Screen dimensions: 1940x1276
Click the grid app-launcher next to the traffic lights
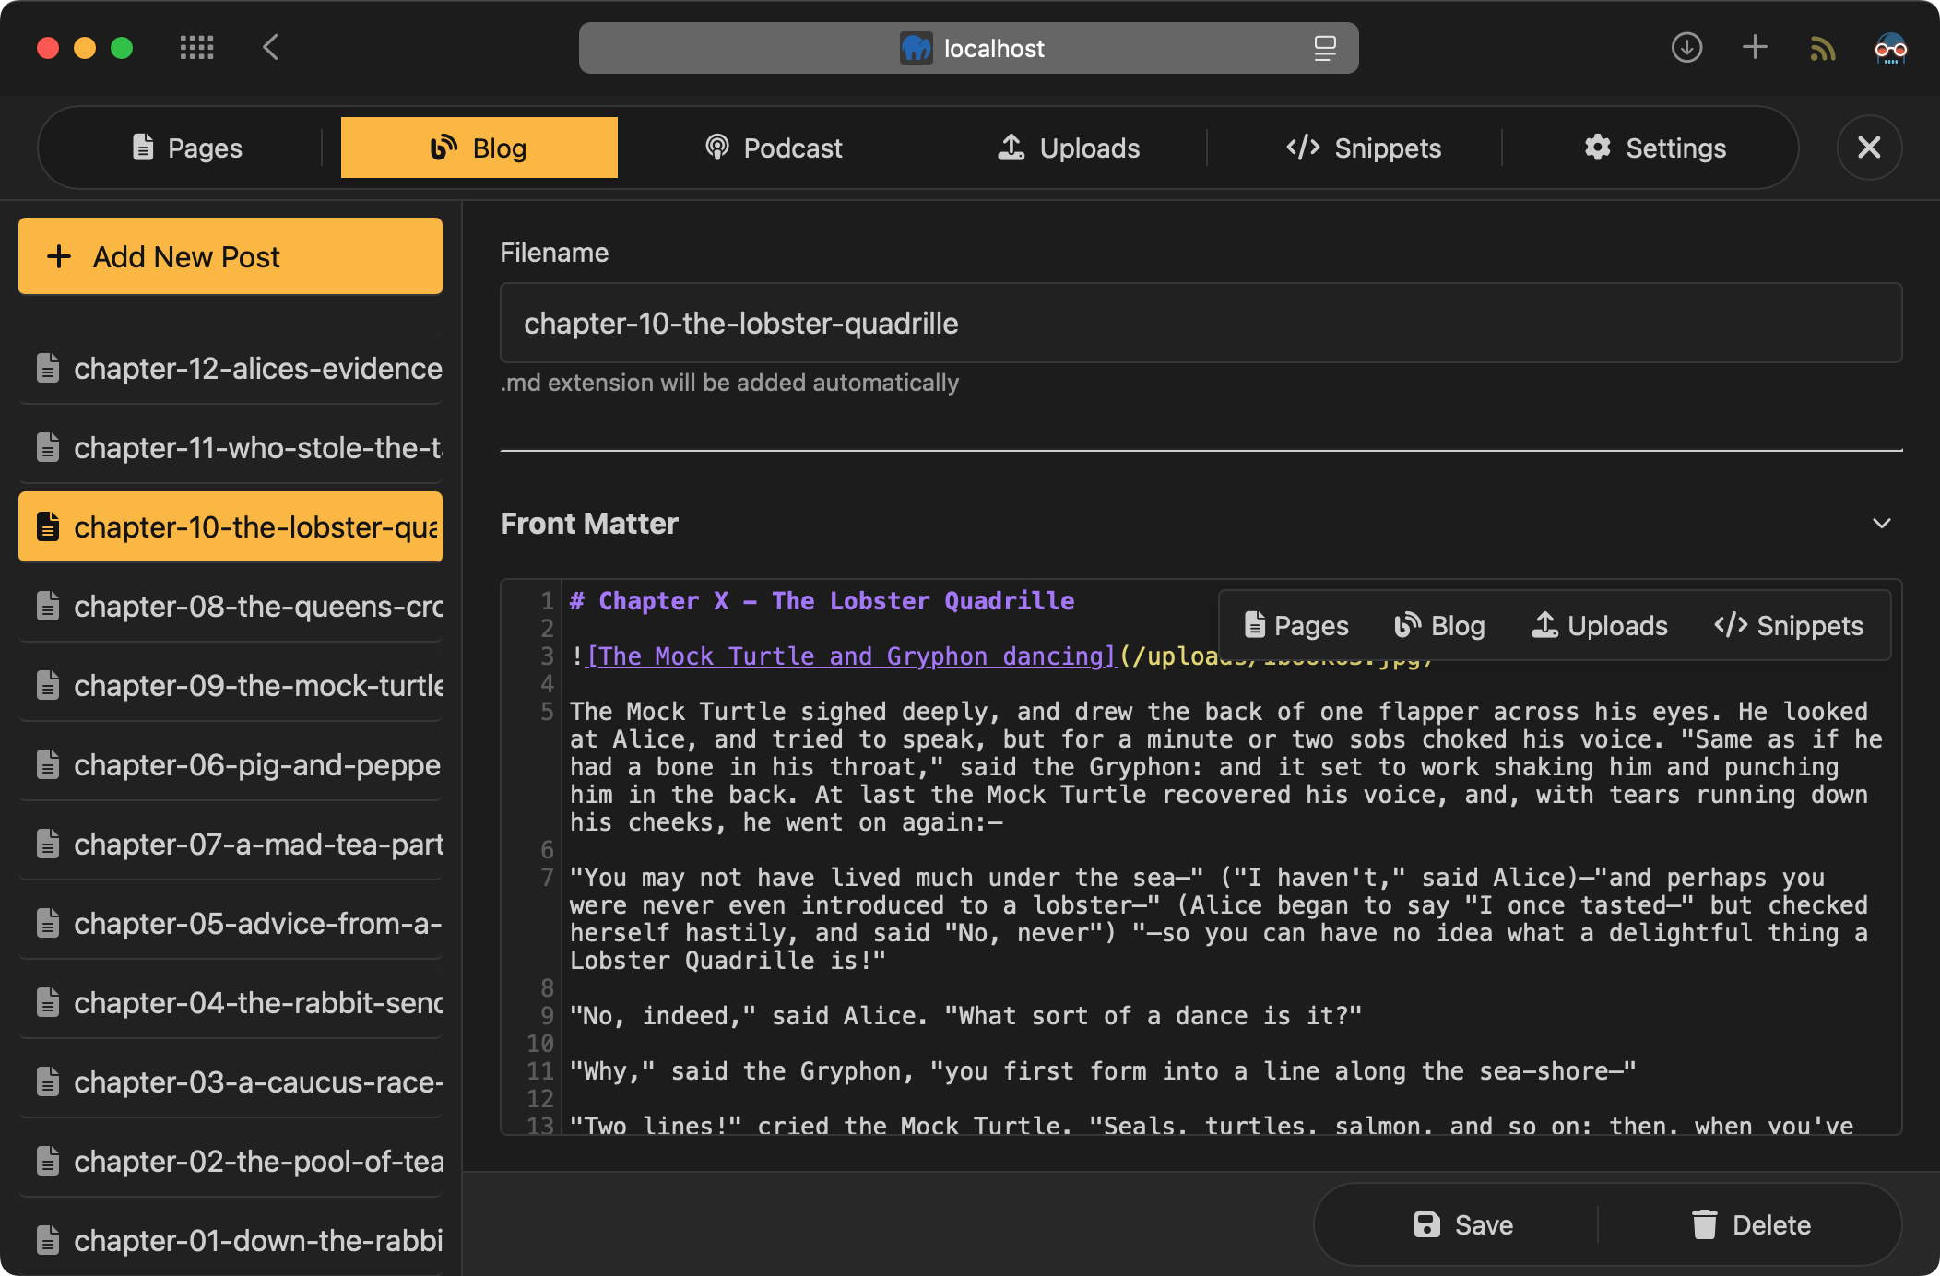(196, 48)
